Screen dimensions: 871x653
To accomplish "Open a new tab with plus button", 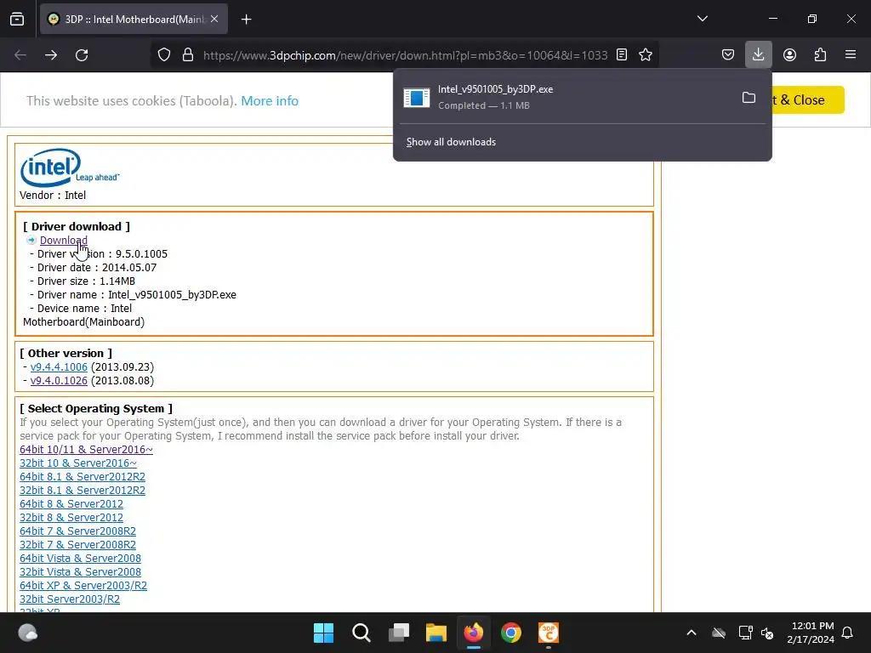I will (x=246, y=20).
